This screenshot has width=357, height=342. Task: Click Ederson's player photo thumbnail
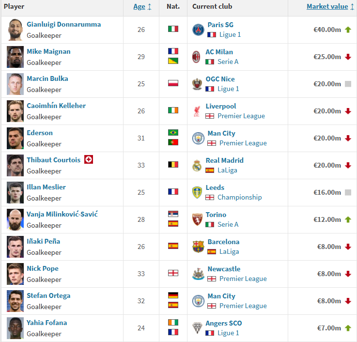click(15, 138)
